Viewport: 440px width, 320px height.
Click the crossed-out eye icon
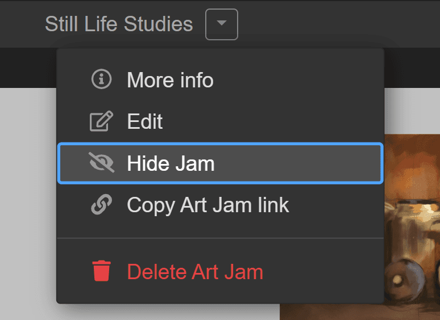pos(102,163)
